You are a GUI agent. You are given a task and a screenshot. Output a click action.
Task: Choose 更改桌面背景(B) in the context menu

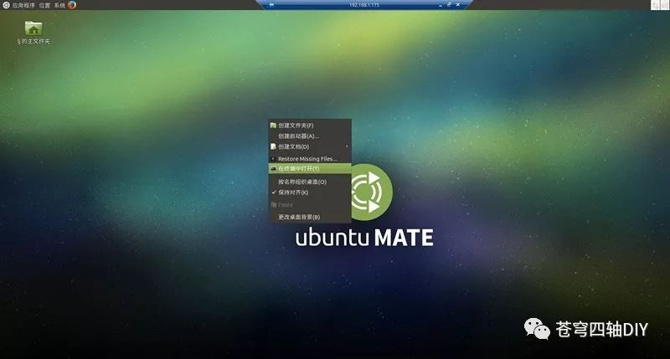(x=310, y=217)
